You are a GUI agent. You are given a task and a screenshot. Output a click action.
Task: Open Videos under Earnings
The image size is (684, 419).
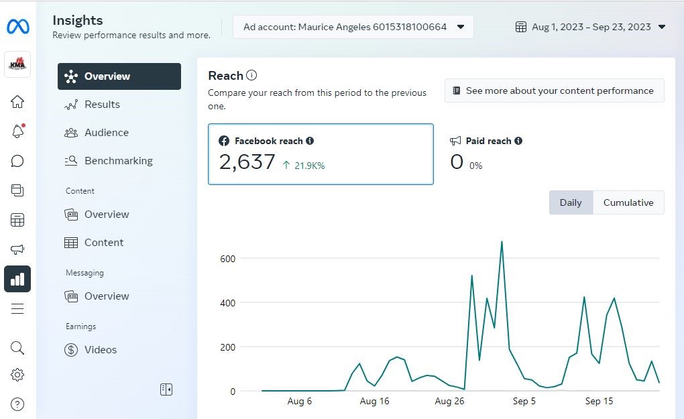tap(100, 350)
